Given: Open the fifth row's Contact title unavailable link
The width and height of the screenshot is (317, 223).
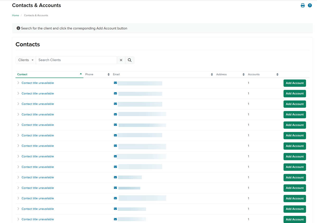Looking at the screenshot, I should 38,125.
